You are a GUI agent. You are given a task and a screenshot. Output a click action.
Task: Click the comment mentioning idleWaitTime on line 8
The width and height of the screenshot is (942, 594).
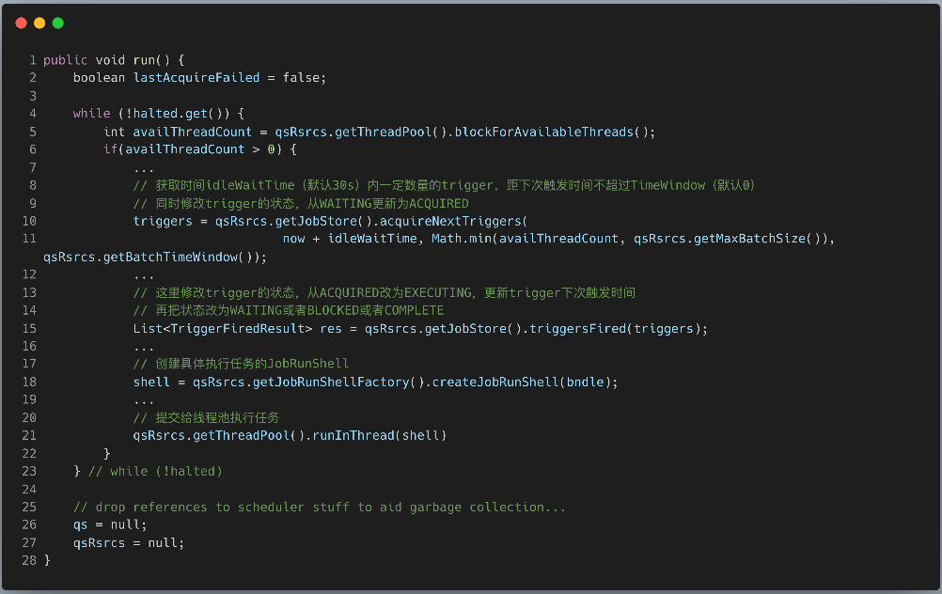444,185
